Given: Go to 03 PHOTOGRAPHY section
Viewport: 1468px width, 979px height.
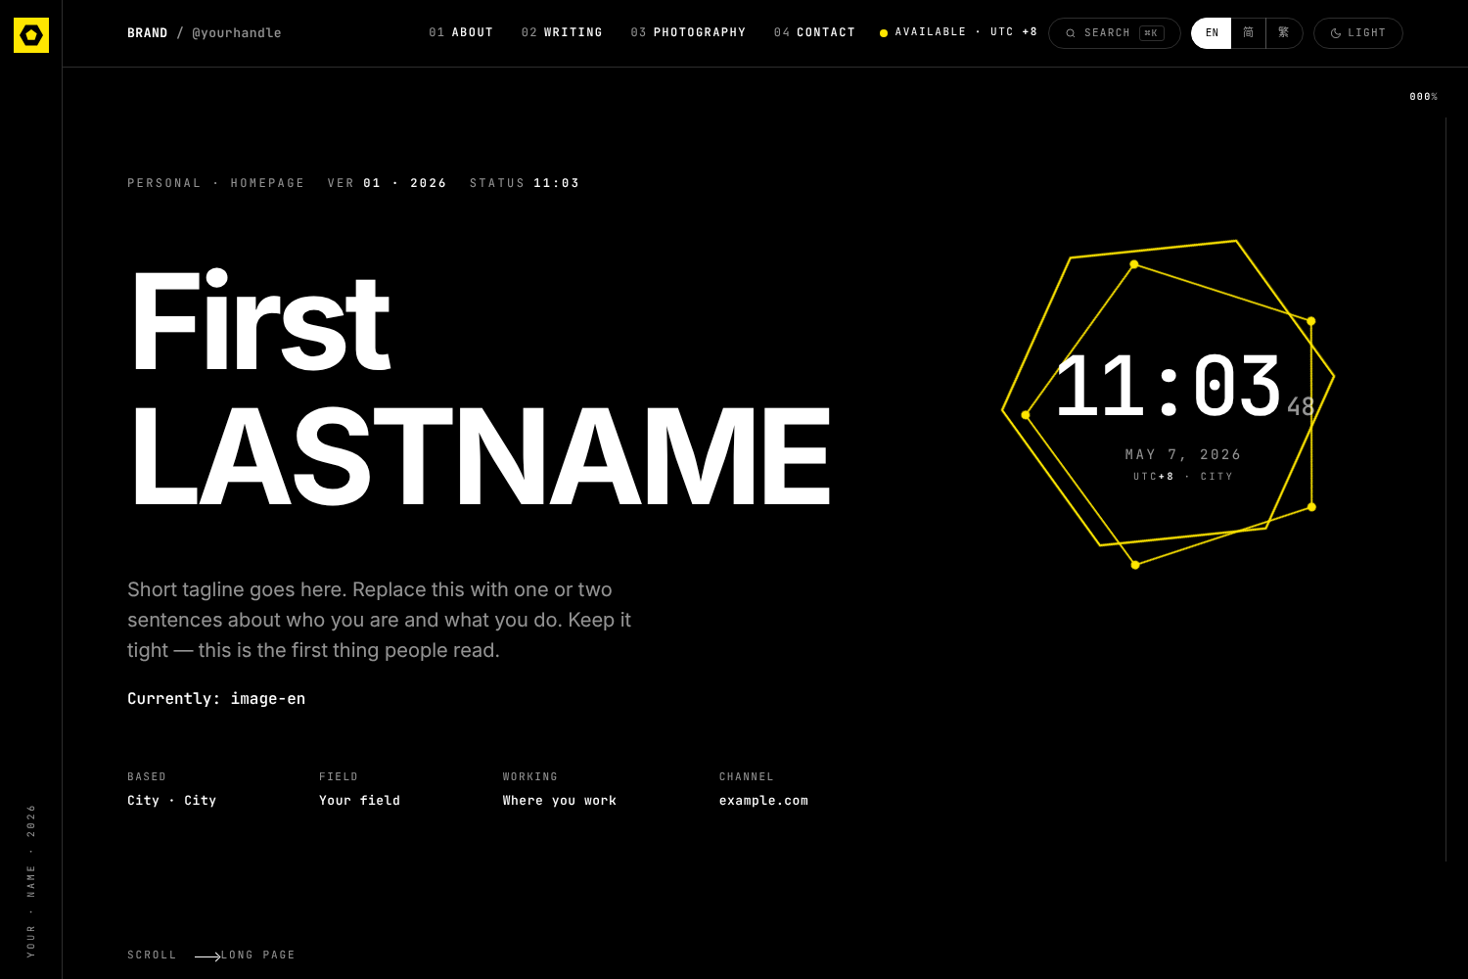Looking at the screenshot, I should point(688,32).
